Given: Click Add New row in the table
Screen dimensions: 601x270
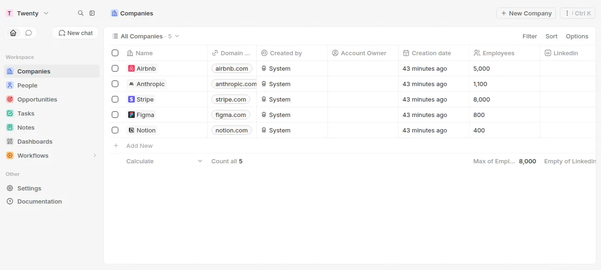Looking at the screenshot, I should pyautogui.click(x=139, y=146).
